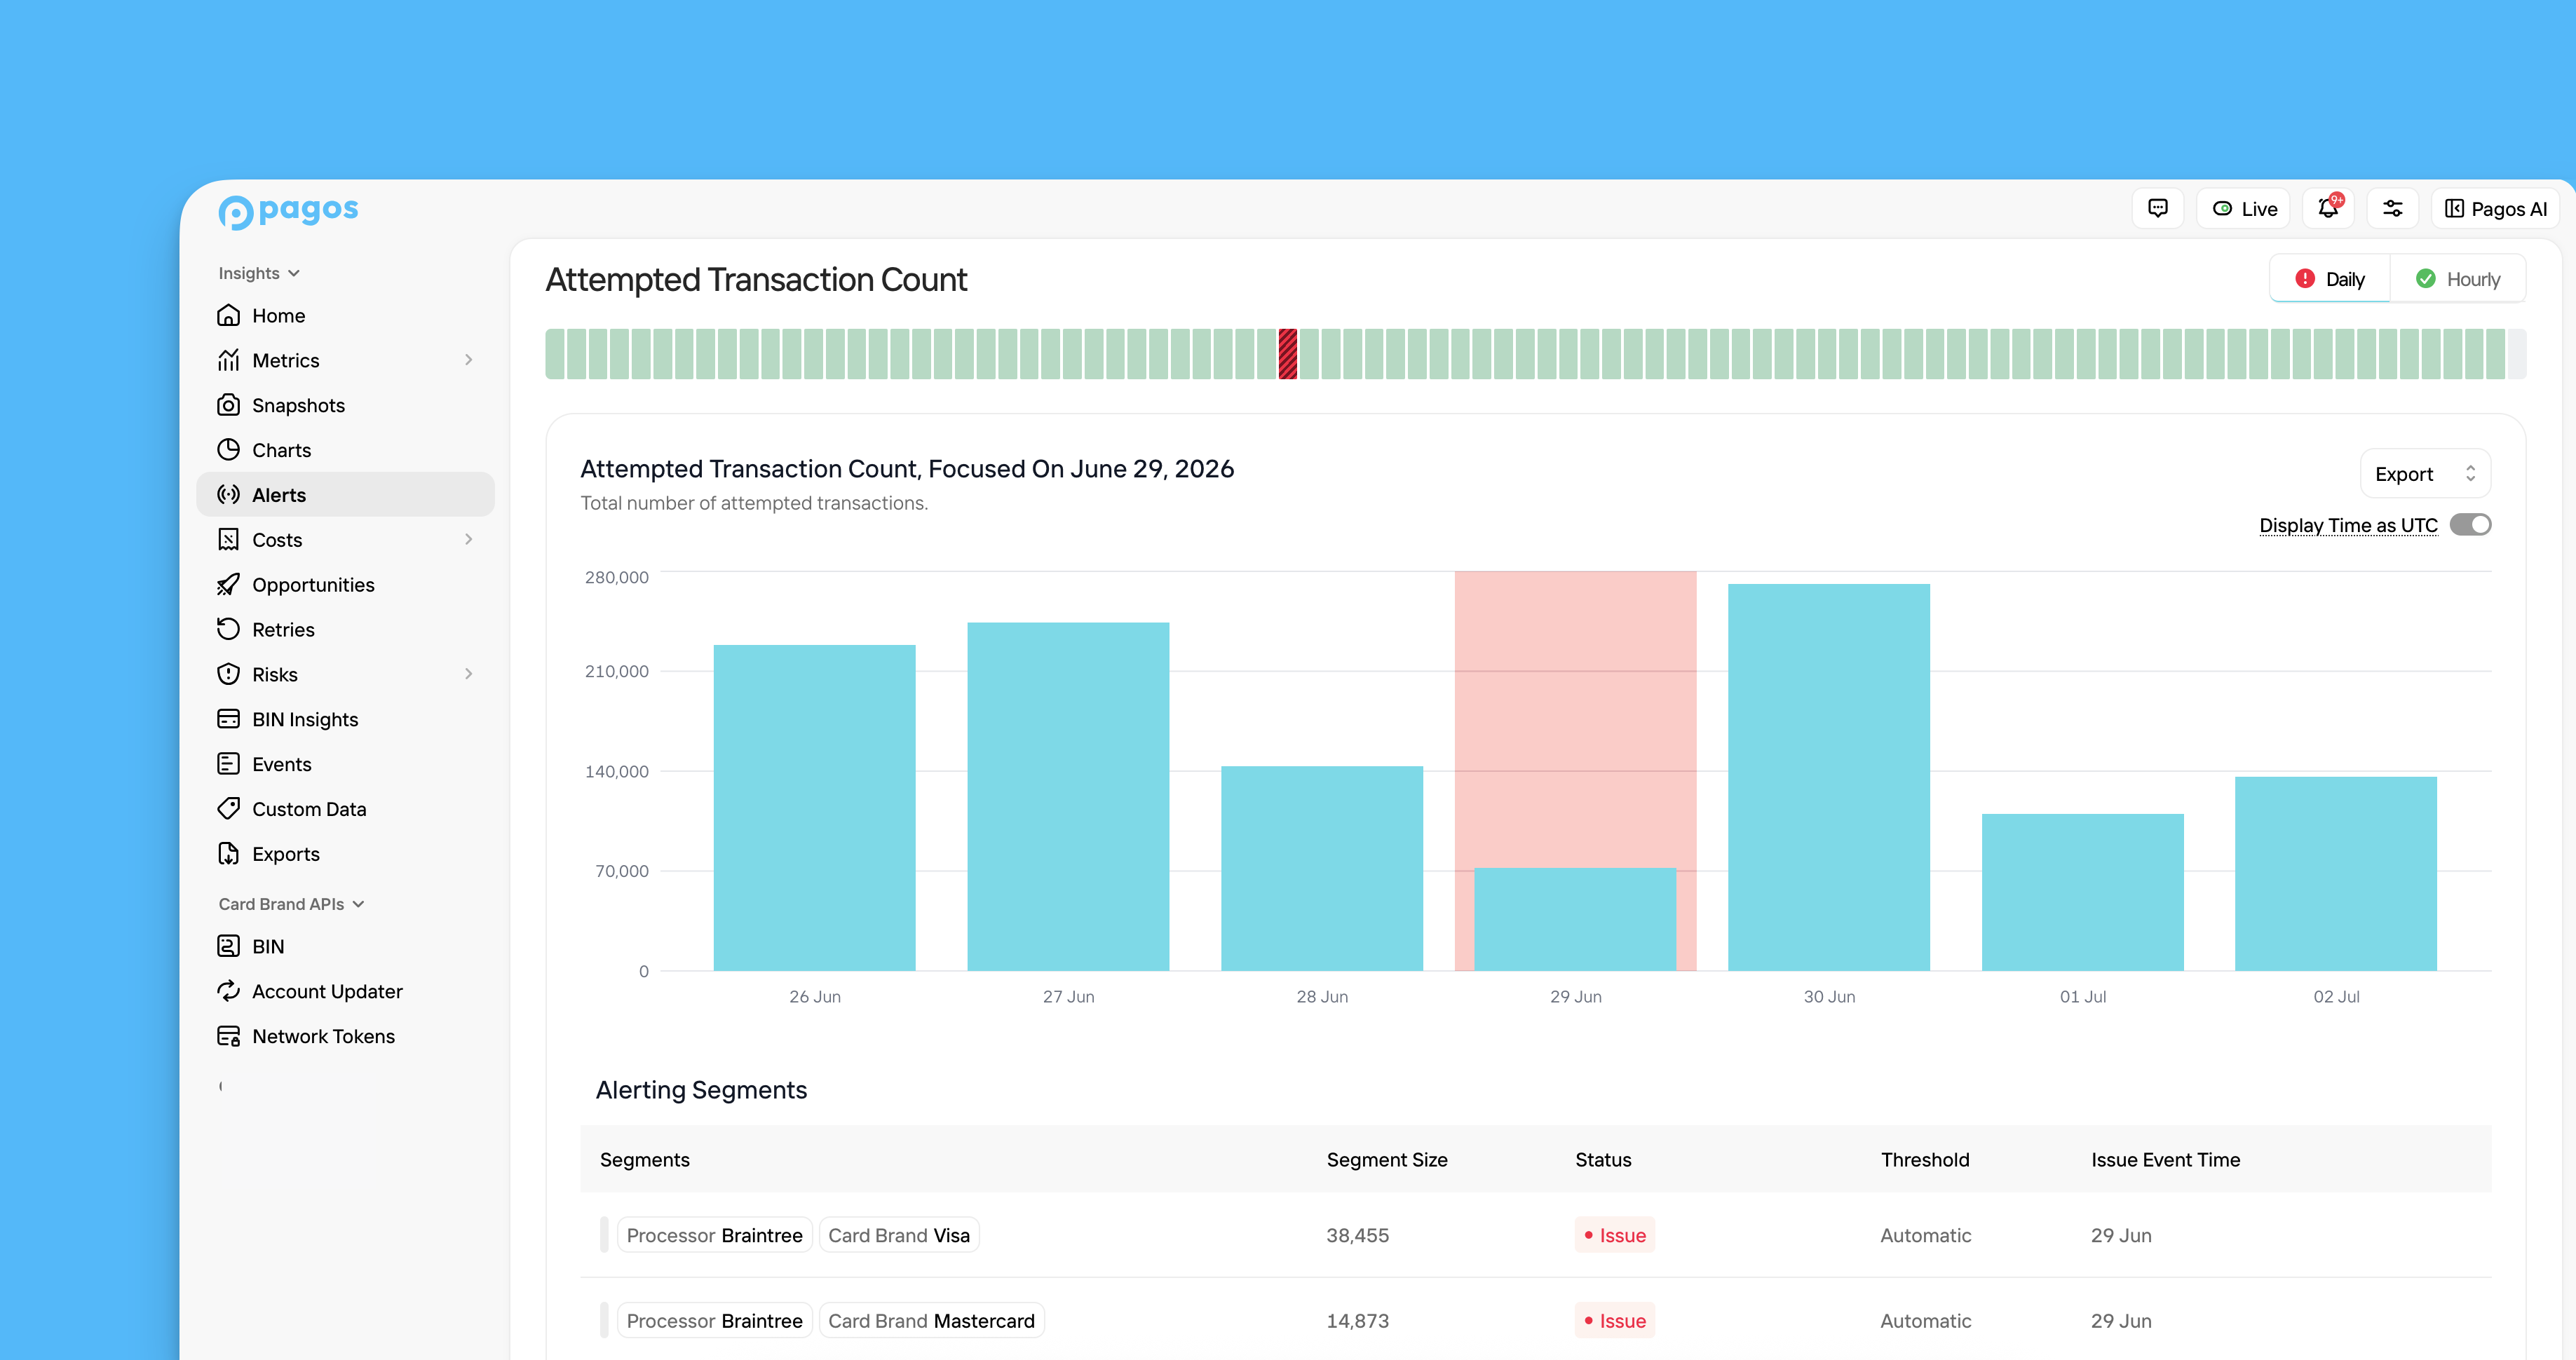2576x1360 pixels.
Task: Open the filter sliders settings icon
Action: pyautogui.click(x=2393, y=208)
